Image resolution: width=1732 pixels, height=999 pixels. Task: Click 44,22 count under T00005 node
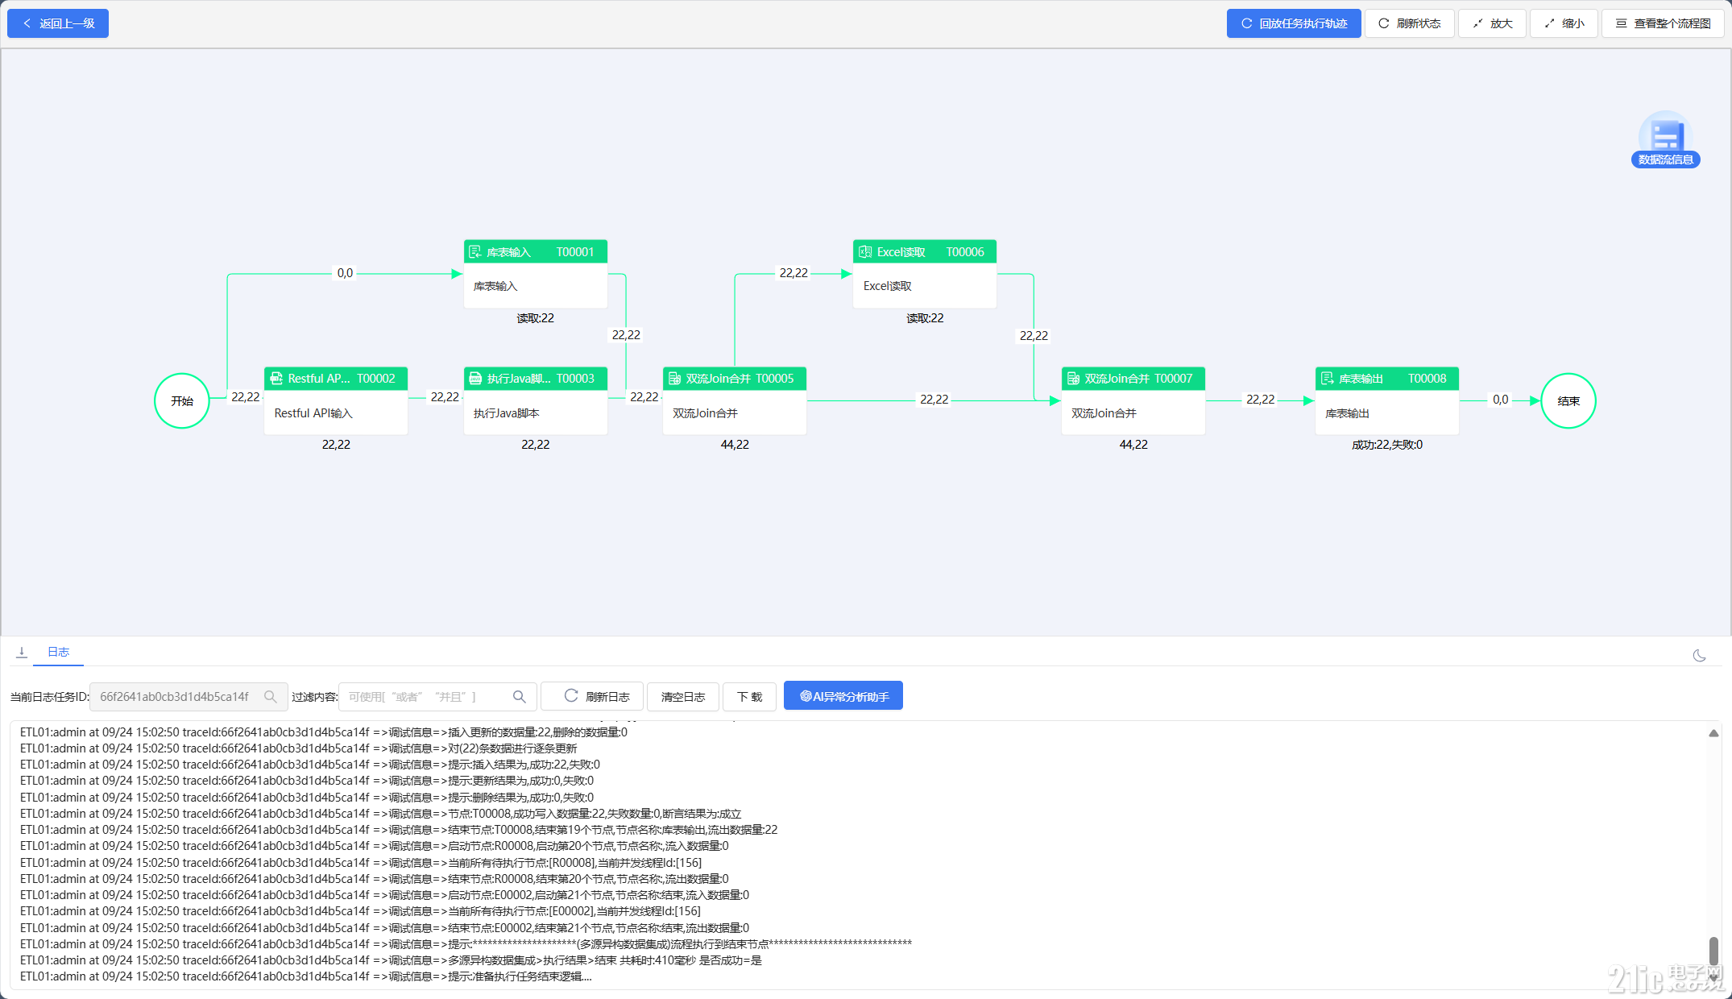point(735,445)
